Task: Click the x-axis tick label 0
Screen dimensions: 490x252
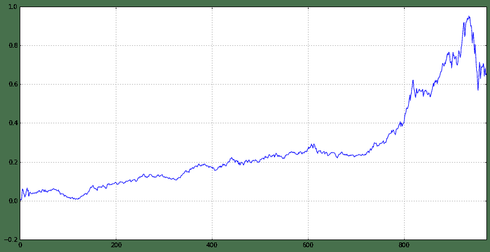Action: coord(20,245)
